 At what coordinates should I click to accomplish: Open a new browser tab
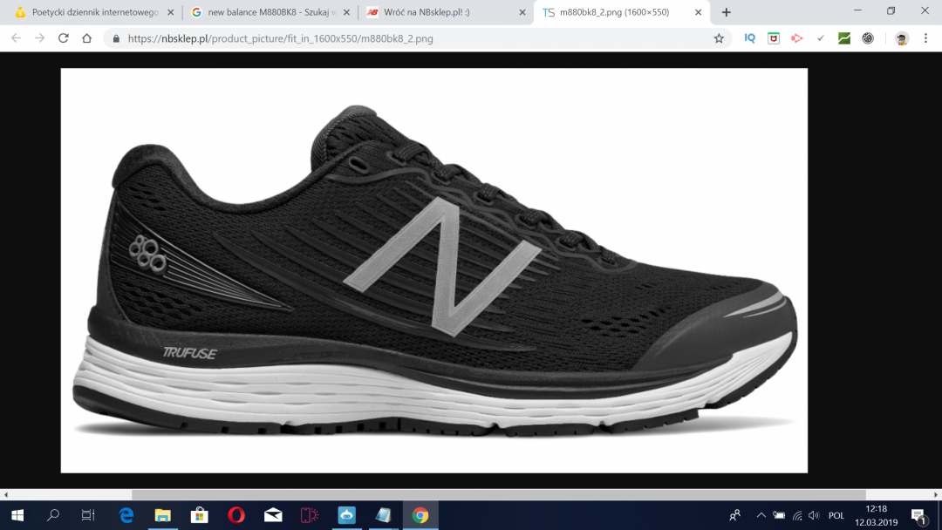click(x=726, y=12)
